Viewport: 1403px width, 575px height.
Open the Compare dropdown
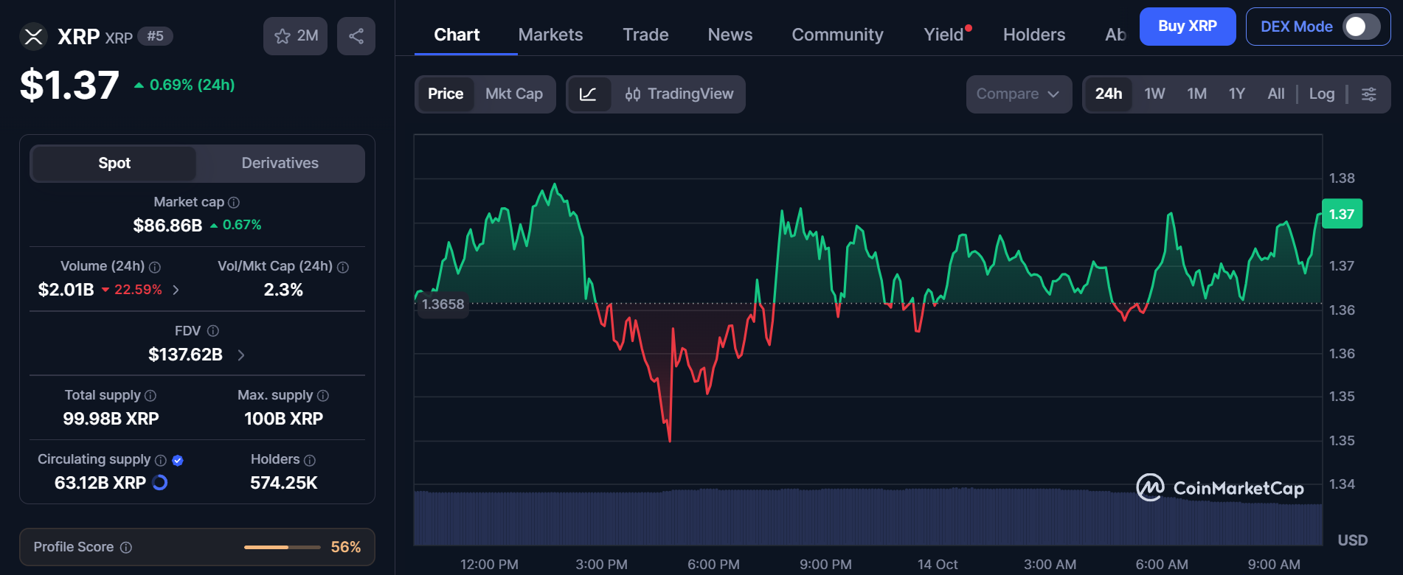(1019, 94)
